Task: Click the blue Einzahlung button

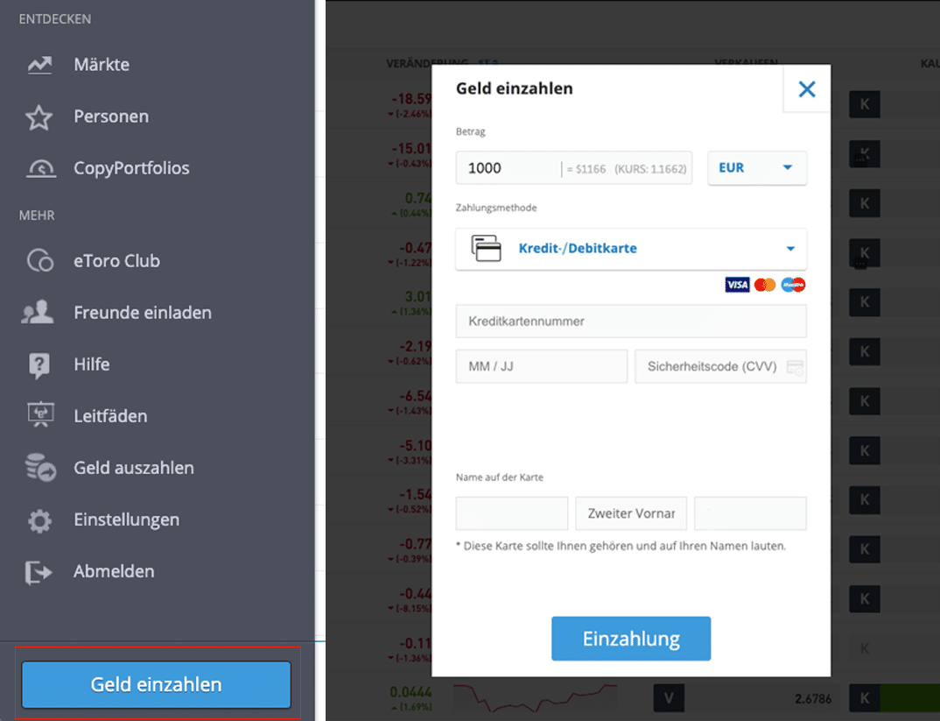Action: 631,639
